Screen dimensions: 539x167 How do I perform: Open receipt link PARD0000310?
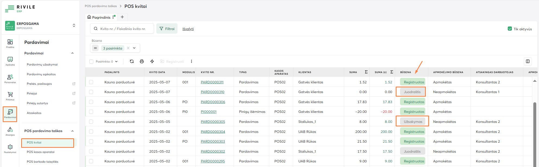tap(213, 92)
